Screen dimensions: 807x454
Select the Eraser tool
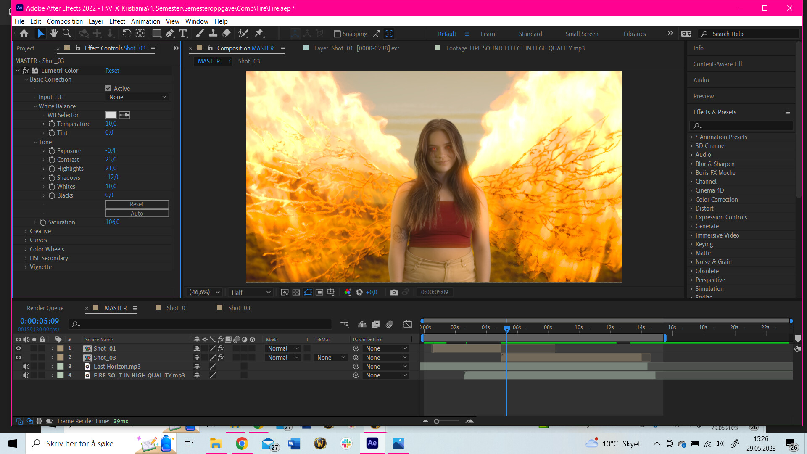(226, 33)
